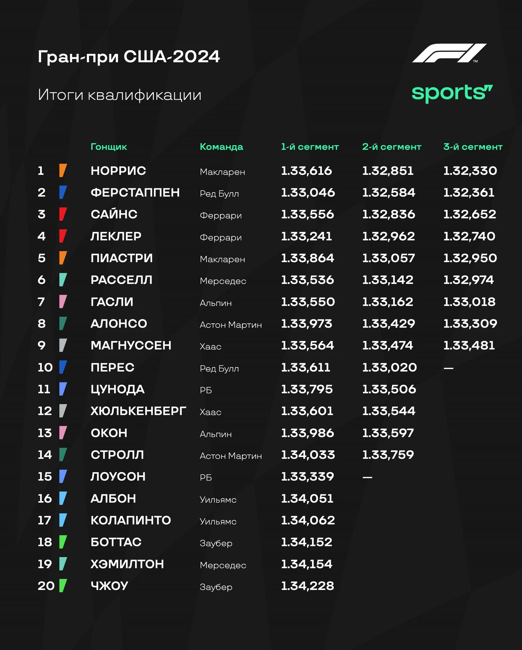Click the light blue Williams flag beside Албон
This screenshot has height=650, width=522.
coord(63,498)
